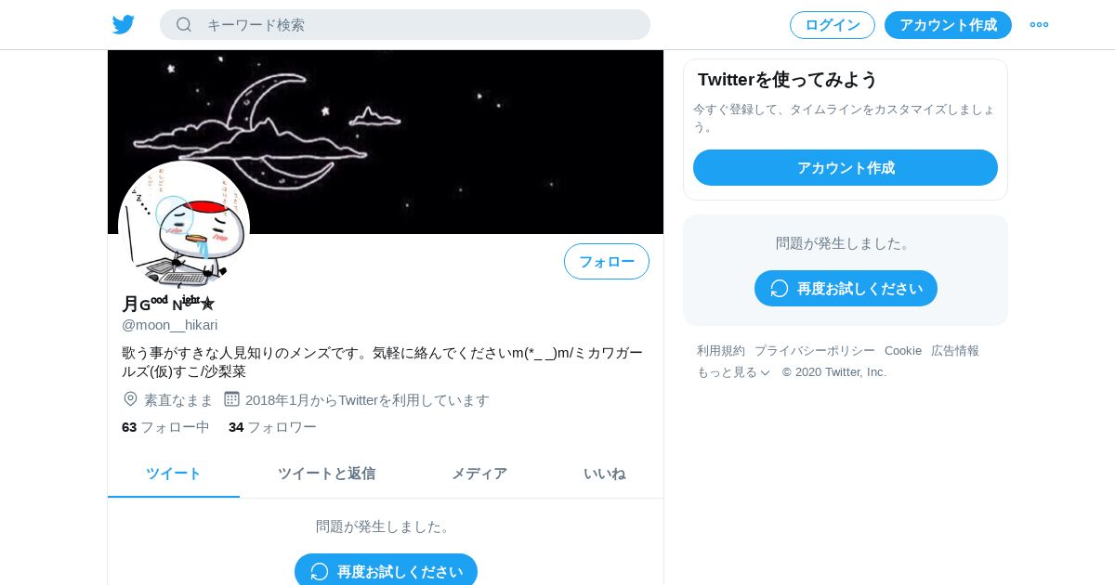
Task: Click the calendar joined-date icon
Action: pos(231,399)
